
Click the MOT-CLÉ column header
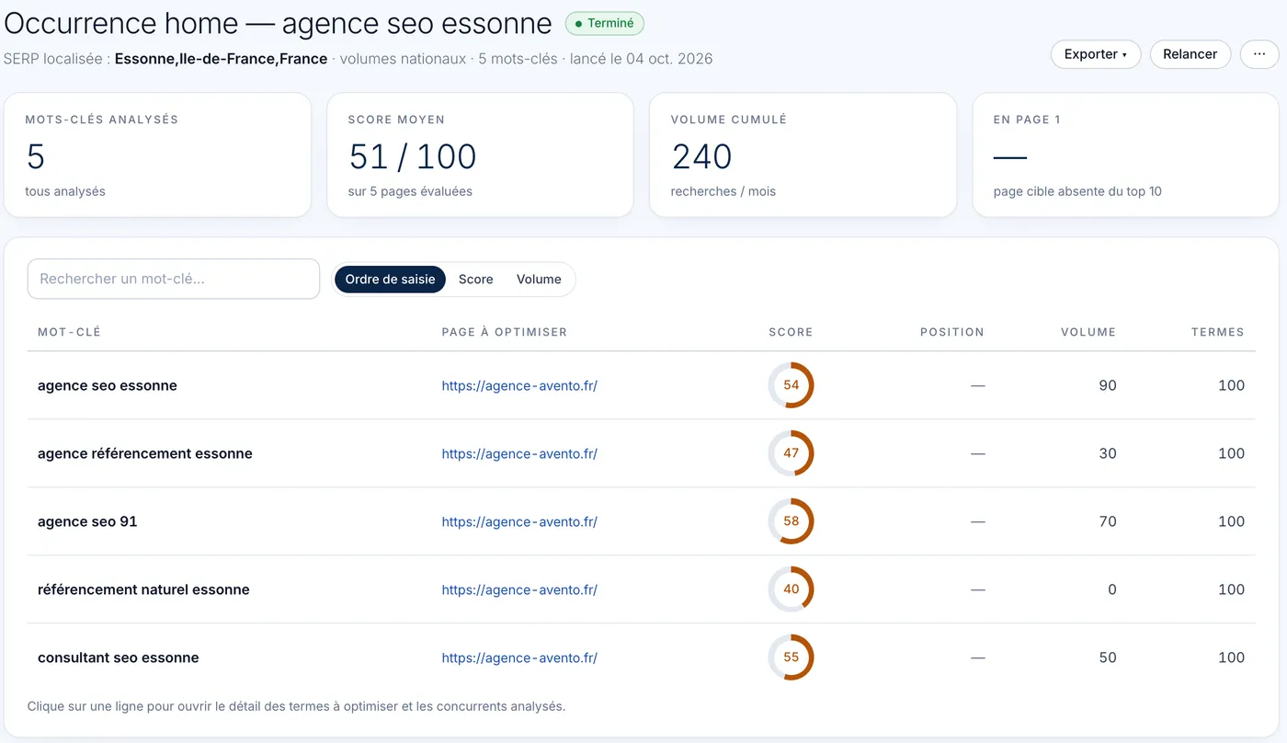(x=69, y=332)
